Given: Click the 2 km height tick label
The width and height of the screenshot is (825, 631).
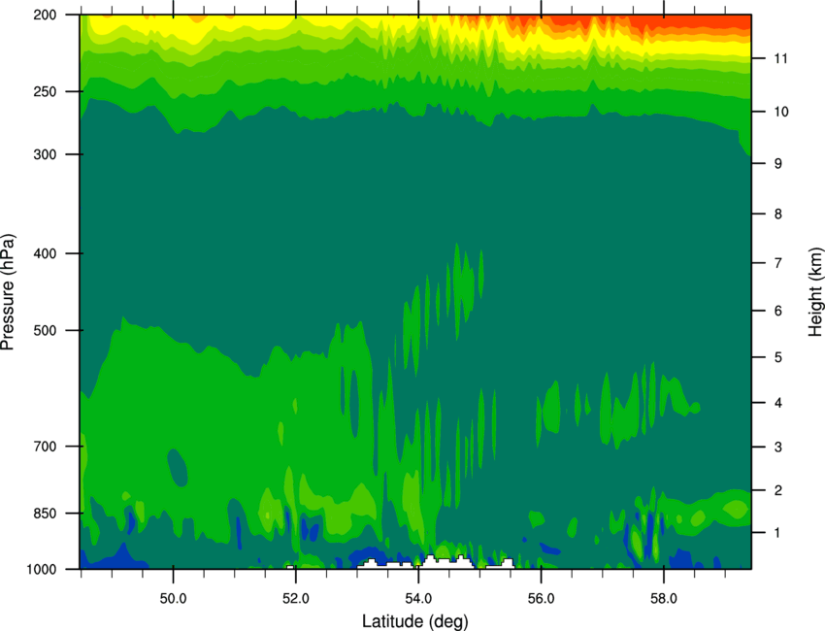Looking at the screenshot, I should pyautogui.click(x=778, y=490).
